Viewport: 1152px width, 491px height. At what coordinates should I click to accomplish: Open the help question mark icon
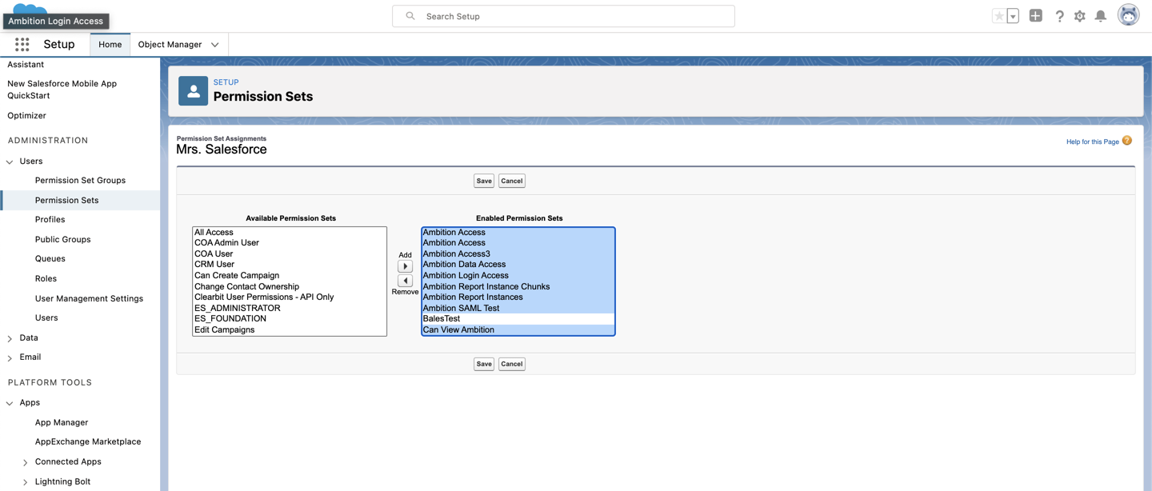click(1059, 16)
